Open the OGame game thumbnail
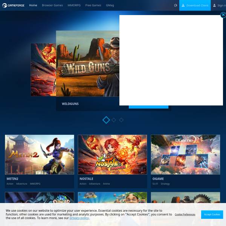 tap(185, 154)
